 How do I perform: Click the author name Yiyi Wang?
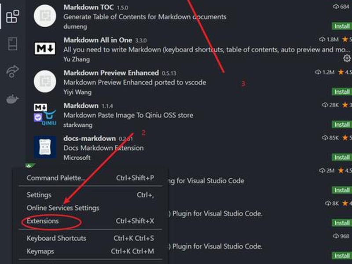77,92
